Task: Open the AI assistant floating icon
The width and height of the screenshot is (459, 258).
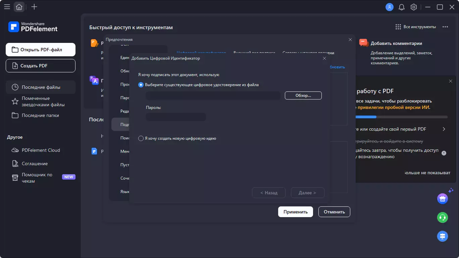Action: pos(443,198)
